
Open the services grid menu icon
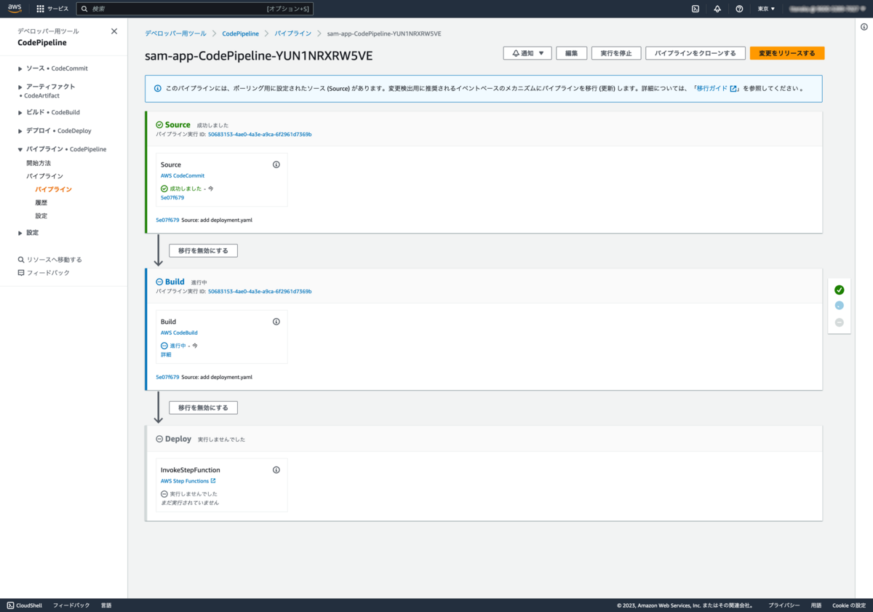[40, 9]
